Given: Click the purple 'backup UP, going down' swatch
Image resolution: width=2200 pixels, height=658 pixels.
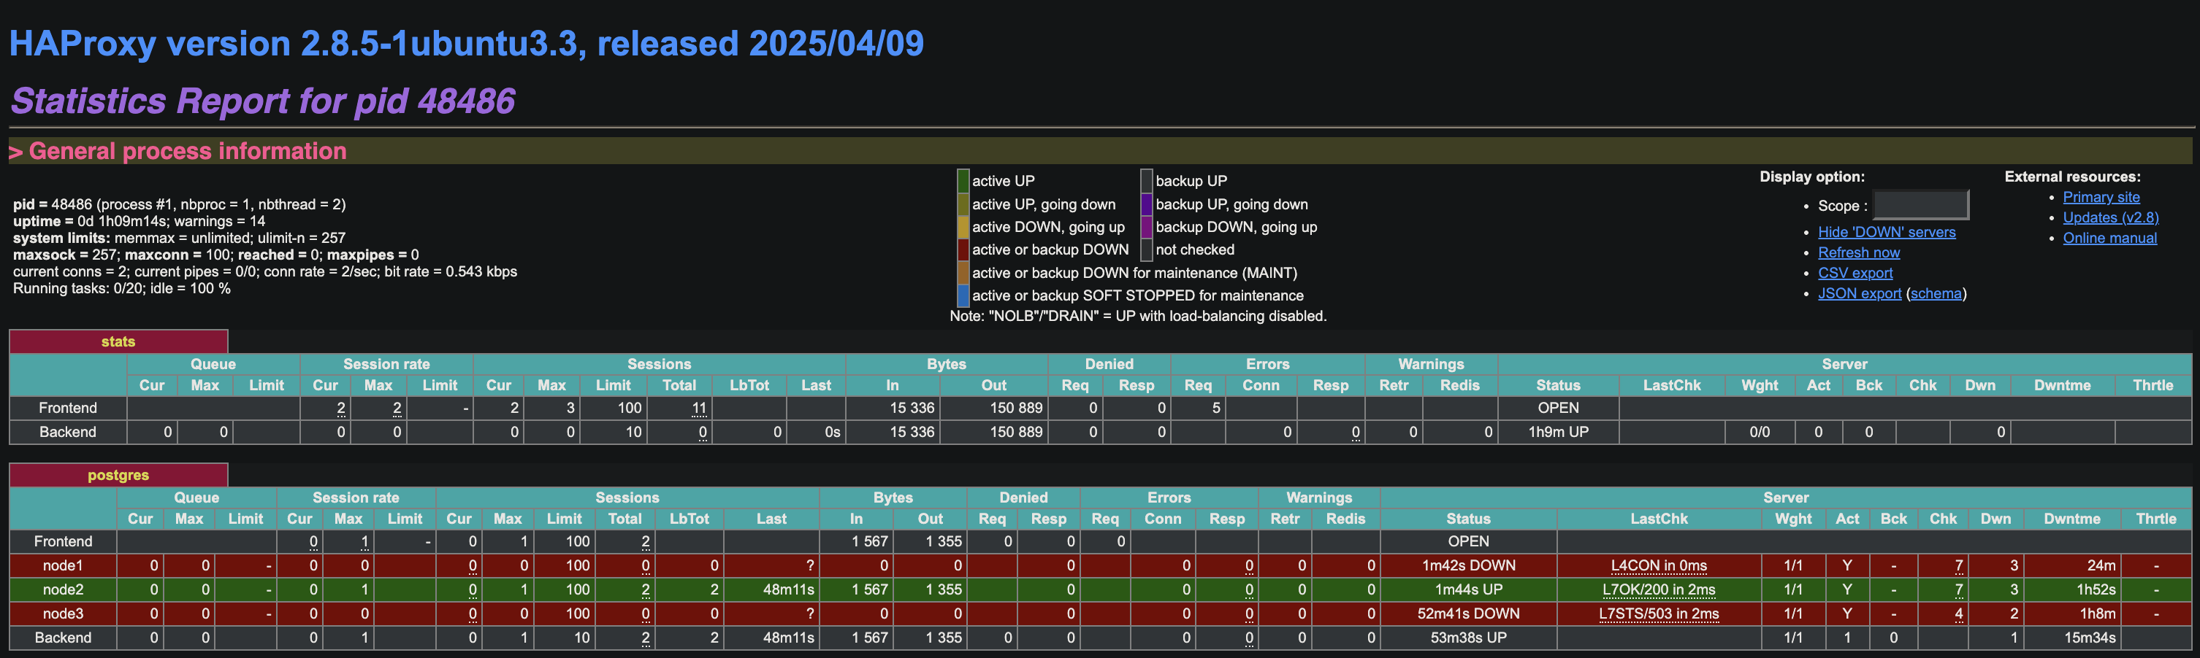Looking at the screenshot, I should 1147,204.
